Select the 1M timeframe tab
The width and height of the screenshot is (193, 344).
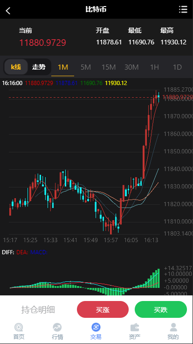tap(63, 67)
